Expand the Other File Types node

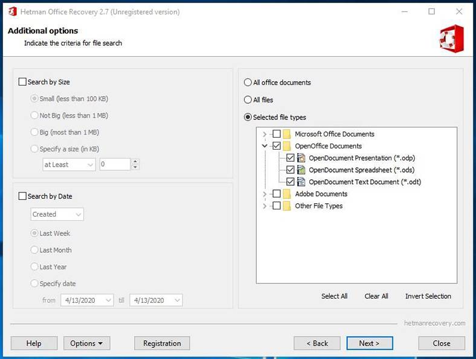[265, 206]
